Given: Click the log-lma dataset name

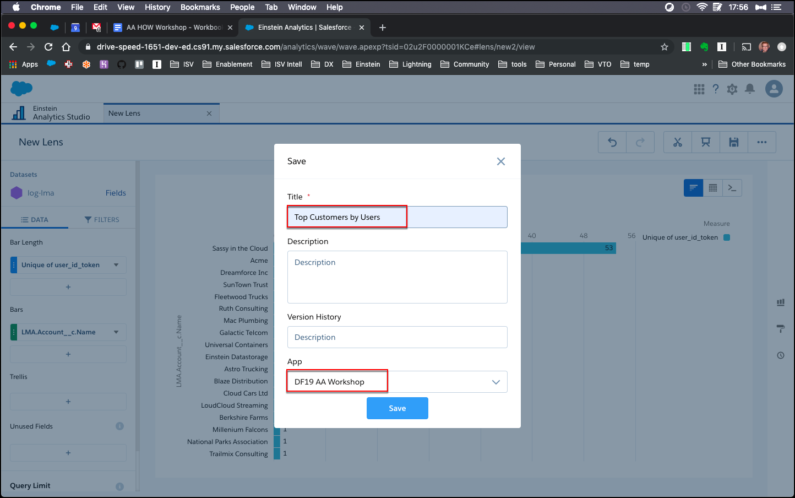Looking at the screenshot, I should [41, 193].
